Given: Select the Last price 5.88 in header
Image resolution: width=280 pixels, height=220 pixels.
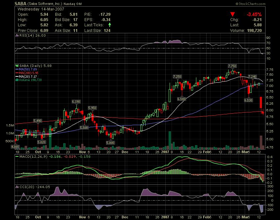Looking at the screenshot, I should [258, 25].
